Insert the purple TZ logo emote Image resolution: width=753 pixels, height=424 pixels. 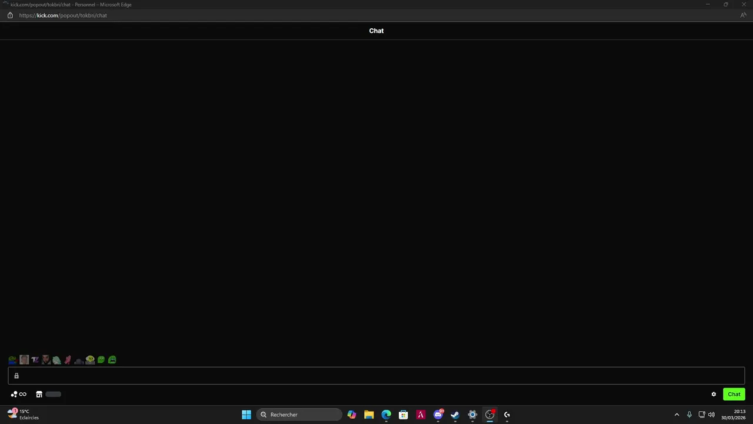35,360
